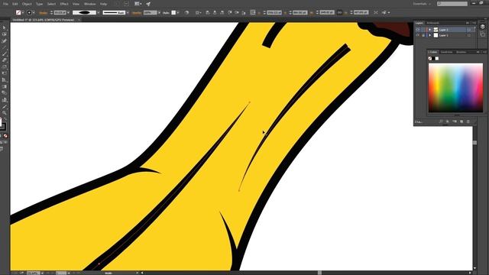Open the Fill color dropdown arrow
Viewport: 489px width, 275px height.
point(23,13)
